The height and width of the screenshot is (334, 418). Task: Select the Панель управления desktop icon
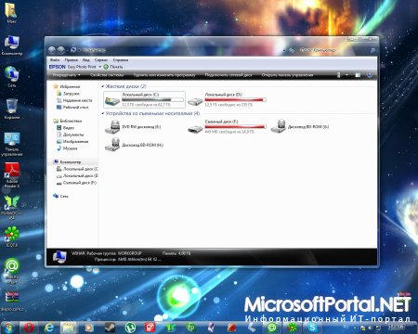pos(12,144)
